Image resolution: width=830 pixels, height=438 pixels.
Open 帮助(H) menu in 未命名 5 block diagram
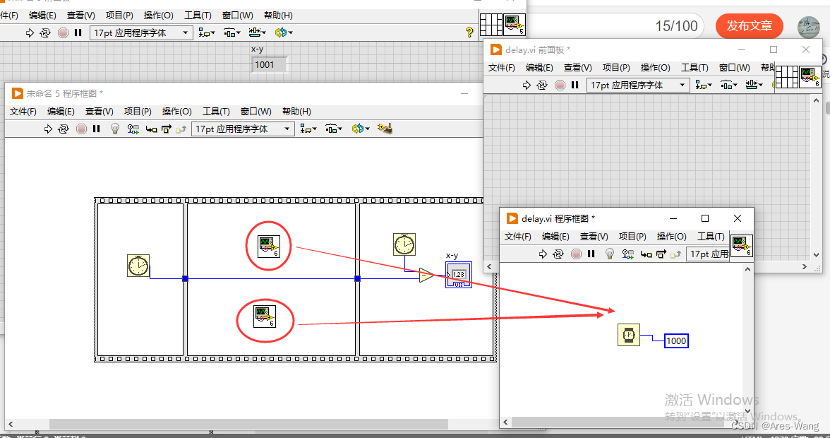296,111
